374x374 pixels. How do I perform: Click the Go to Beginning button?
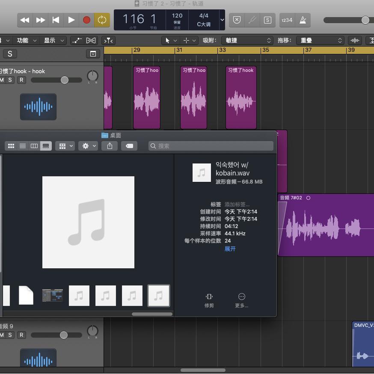56,20
